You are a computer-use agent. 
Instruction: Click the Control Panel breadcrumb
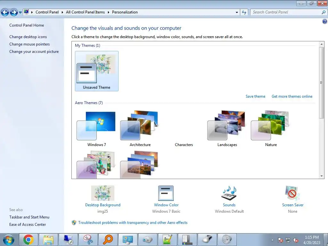click(x=47, y=12)
